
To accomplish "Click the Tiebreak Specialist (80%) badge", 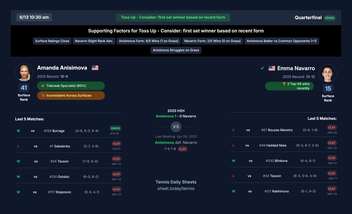I will point(71,86).
